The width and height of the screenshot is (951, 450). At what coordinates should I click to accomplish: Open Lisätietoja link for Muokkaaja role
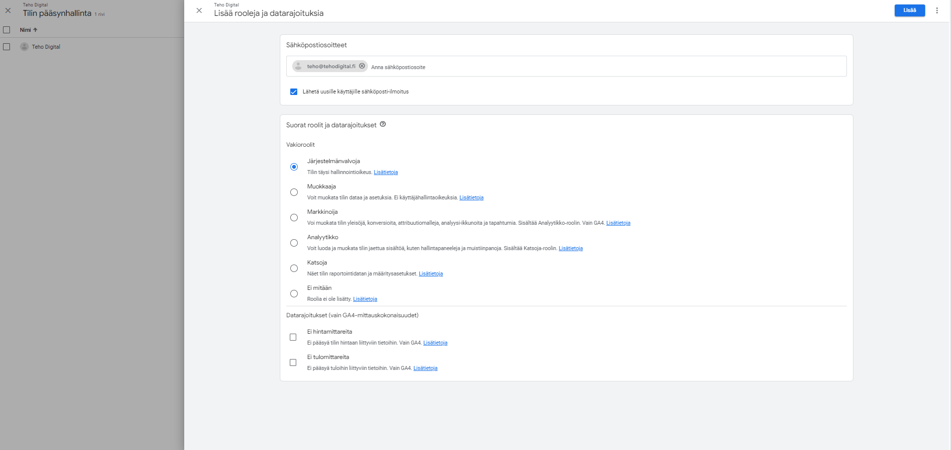click(x=471, y=198)
